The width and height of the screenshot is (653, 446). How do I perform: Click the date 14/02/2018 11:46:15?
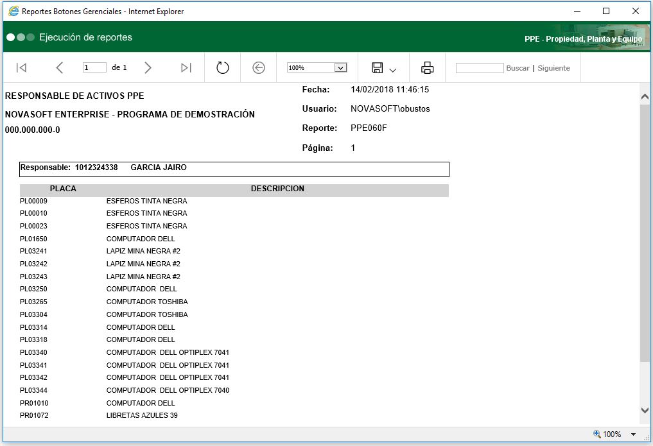point(390,89)
